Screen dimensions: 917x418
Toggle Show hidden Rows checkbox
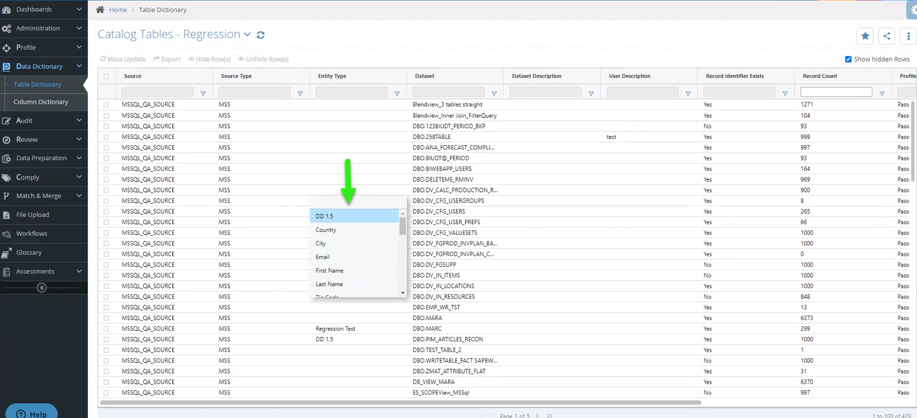pyautogui.click(x=848, y=59)
